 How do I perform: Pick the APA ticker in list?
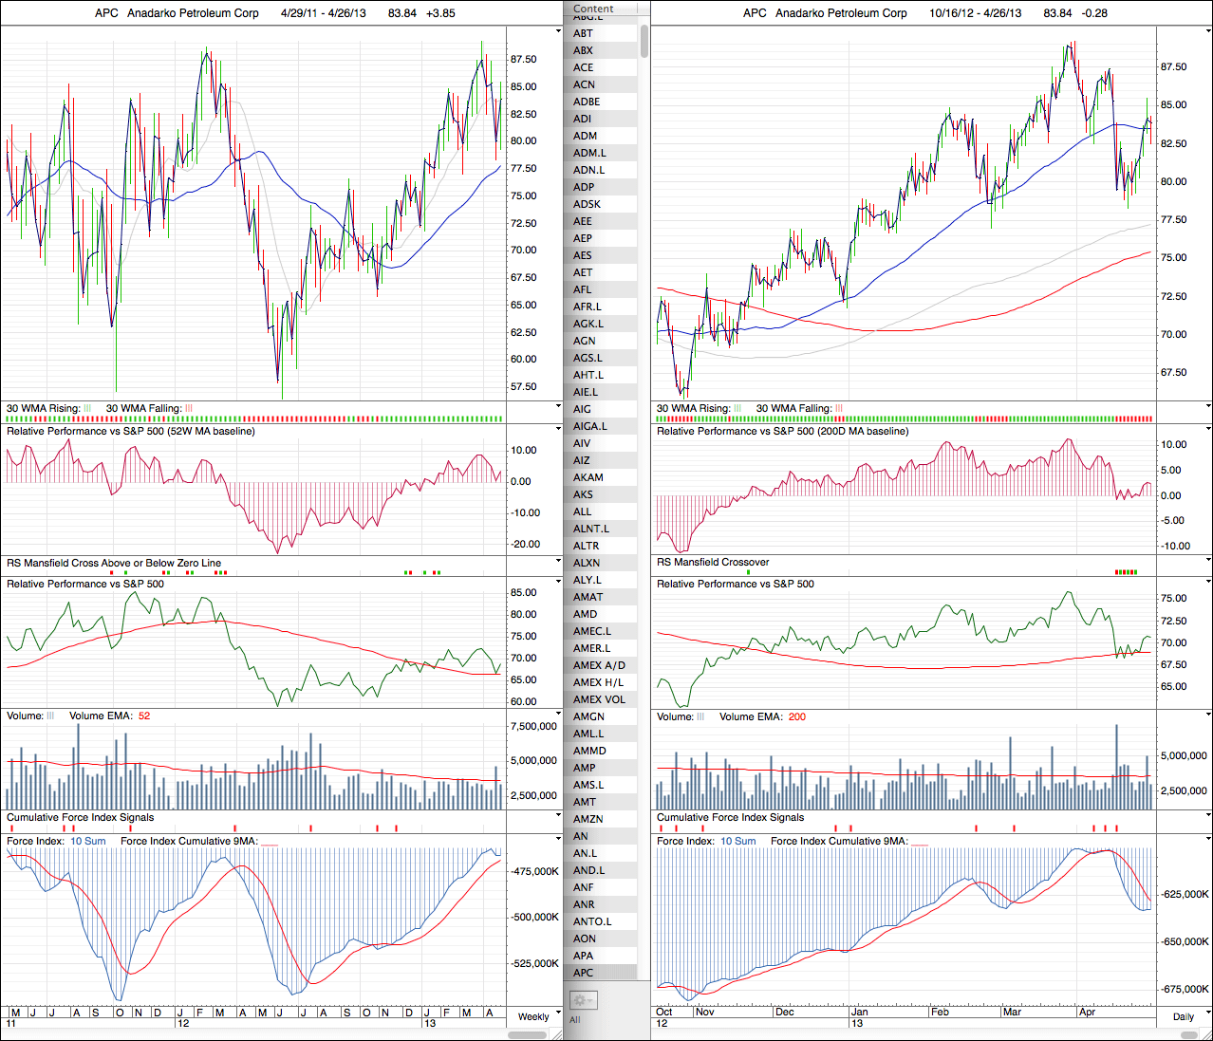pos(584,956)
